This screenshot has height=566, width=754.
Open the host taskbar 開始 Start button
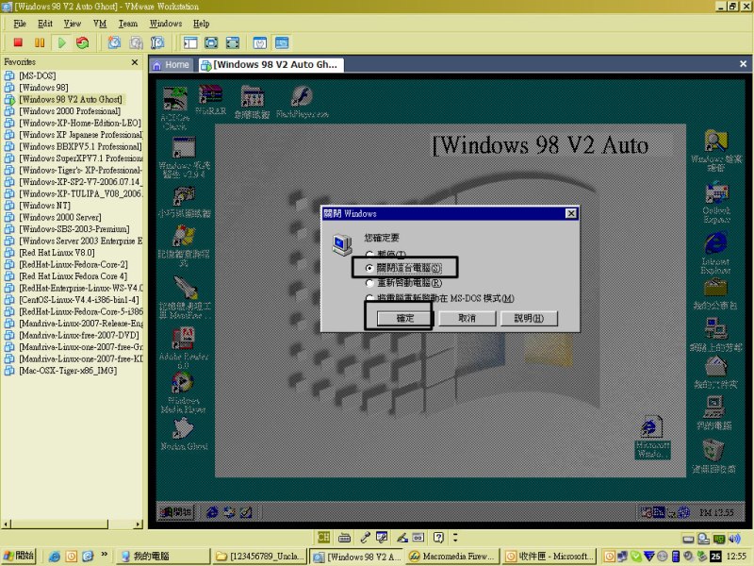coord(19,556)
